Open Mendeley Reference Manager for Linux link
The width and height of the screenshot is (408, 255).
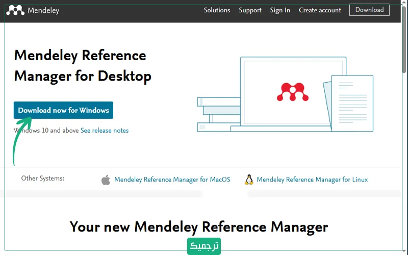pyautogui.click(x=312, y=180)
